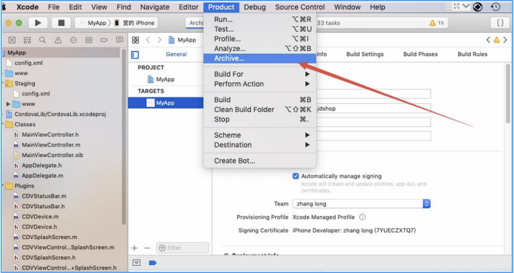Click the code review braces button

(x=500, y=23)
